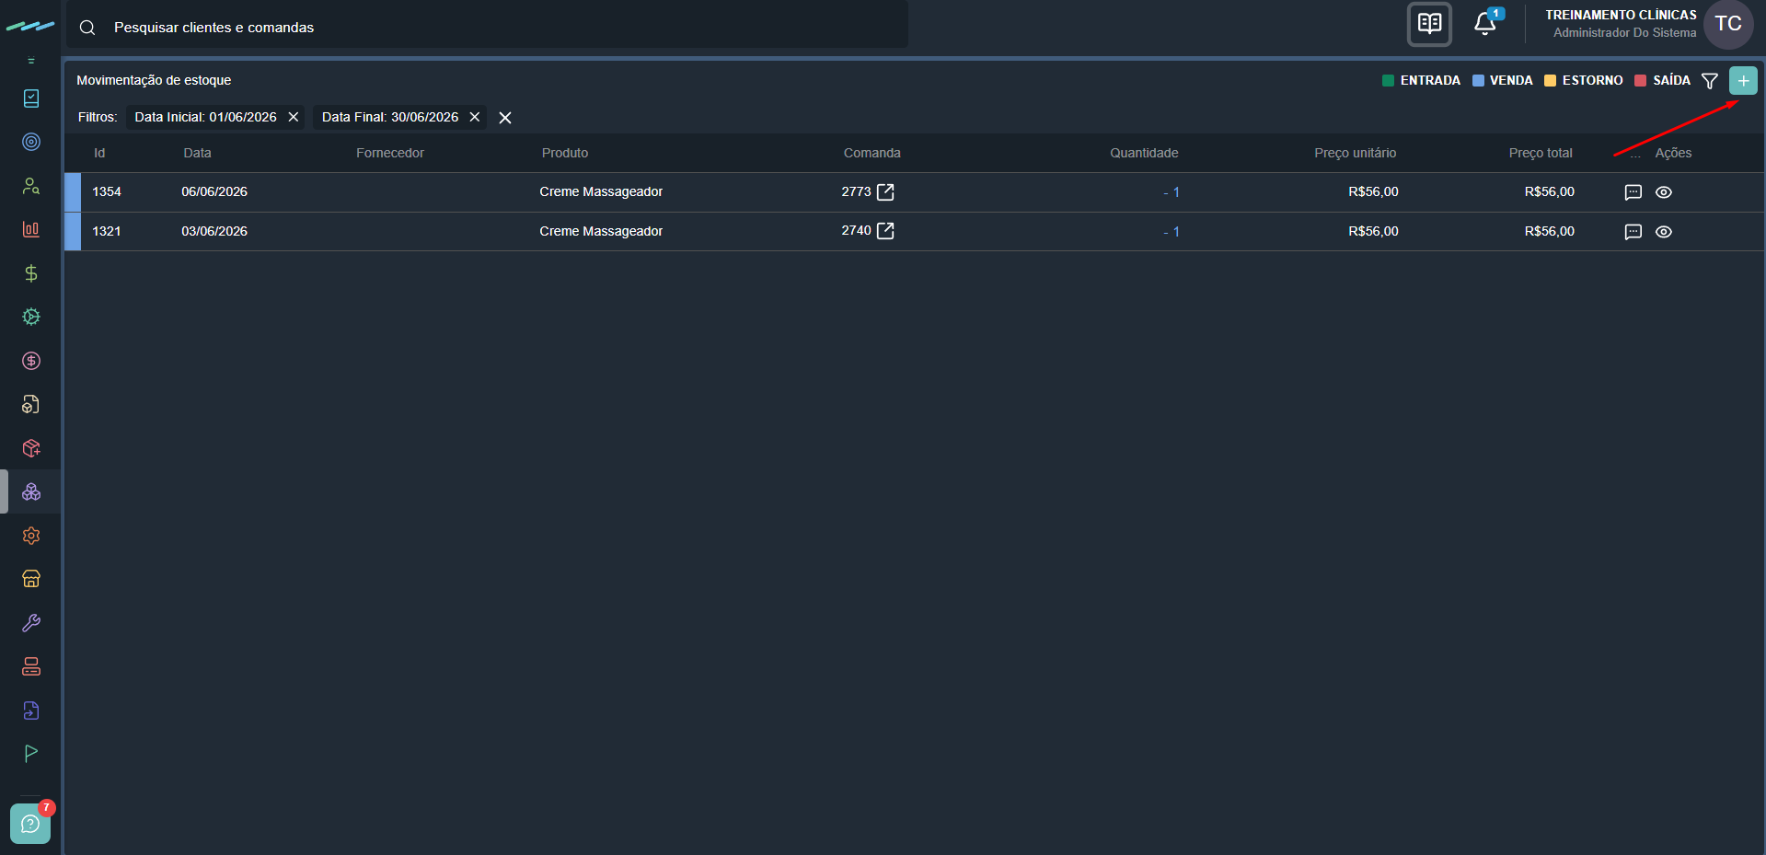Click the date 06/06/2026 cell
1766x855 pixels.
(214, 191)
